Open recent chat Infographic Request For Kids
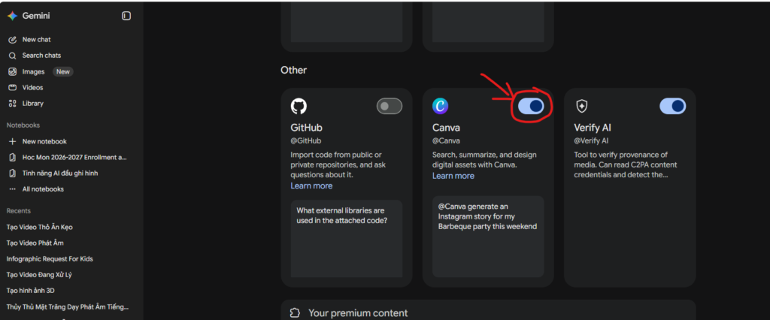The height and width of the screenshot is (320, 770). (50, 258)
